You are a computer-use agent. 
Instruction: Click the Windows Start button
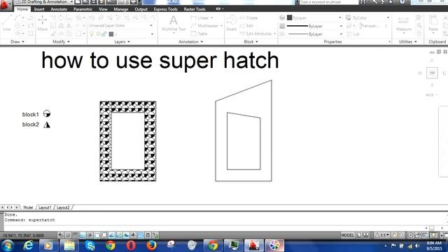(x=8, y=246)
